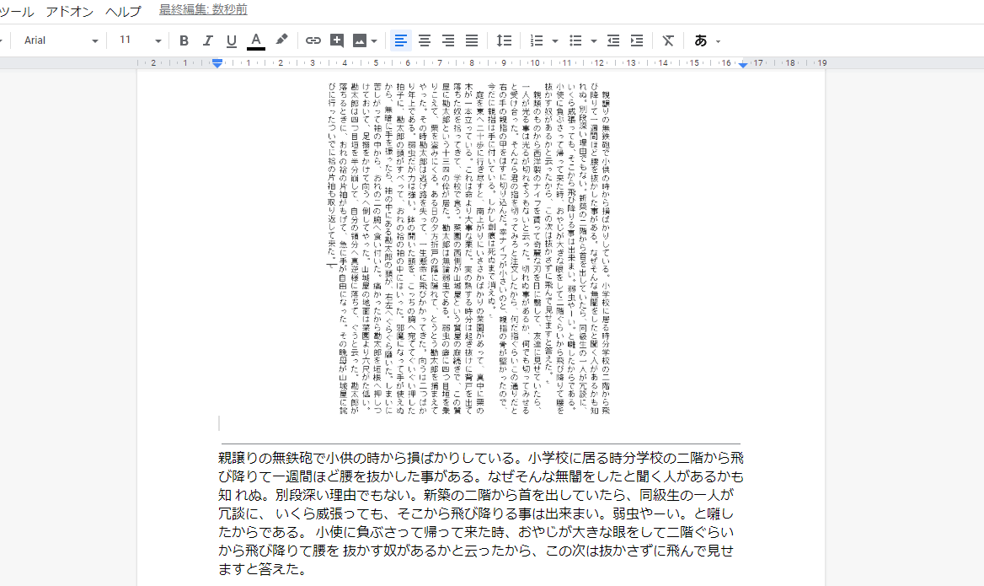Select the highlight color pen icon

point(281,40)
